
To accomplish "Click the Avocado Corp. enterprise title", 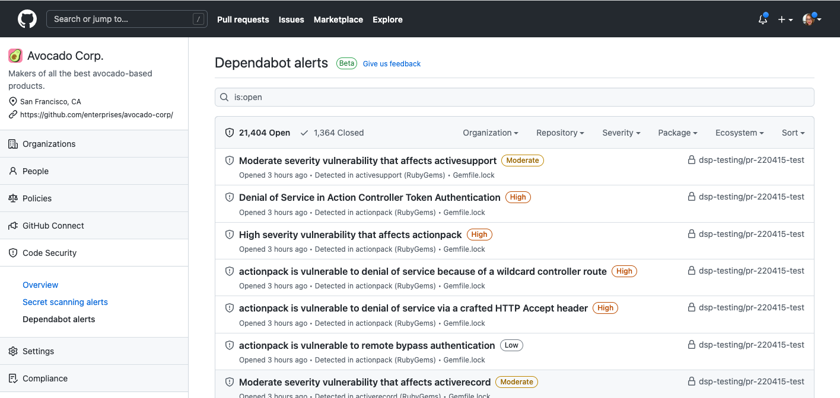I will point(65,56).
